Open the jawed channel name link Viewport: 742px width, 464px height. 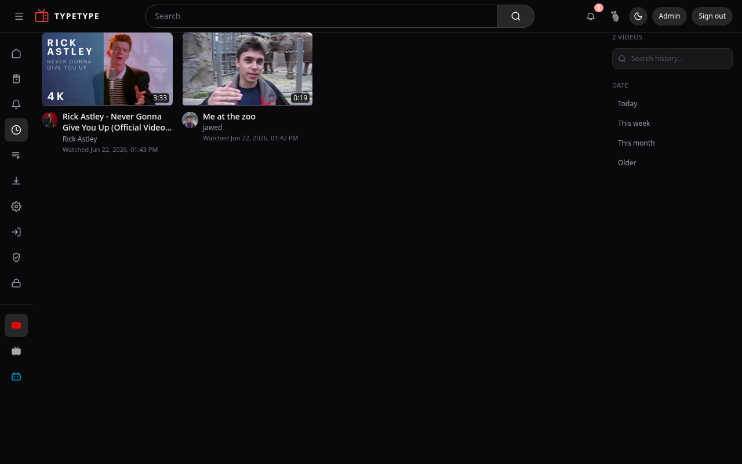(x=212, y=128)
